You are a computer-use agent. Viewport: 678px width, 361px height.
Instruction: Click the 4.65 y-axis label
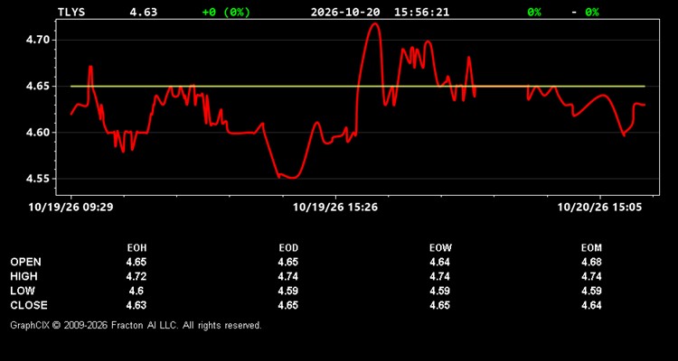[x=39, y=87]
